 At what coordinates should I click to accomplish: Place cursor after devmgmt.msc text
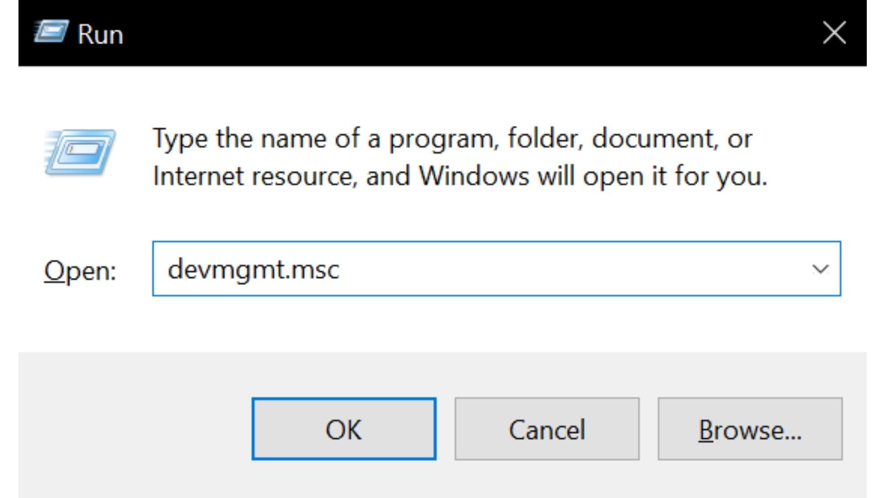341,269
